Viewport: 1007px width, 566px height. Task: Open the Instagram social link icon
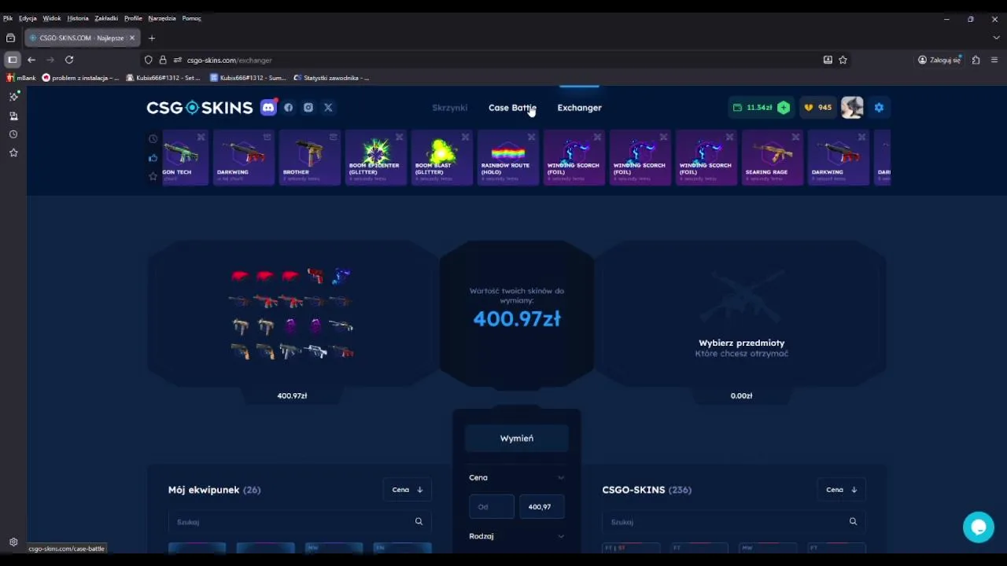[x=308, y=108]
